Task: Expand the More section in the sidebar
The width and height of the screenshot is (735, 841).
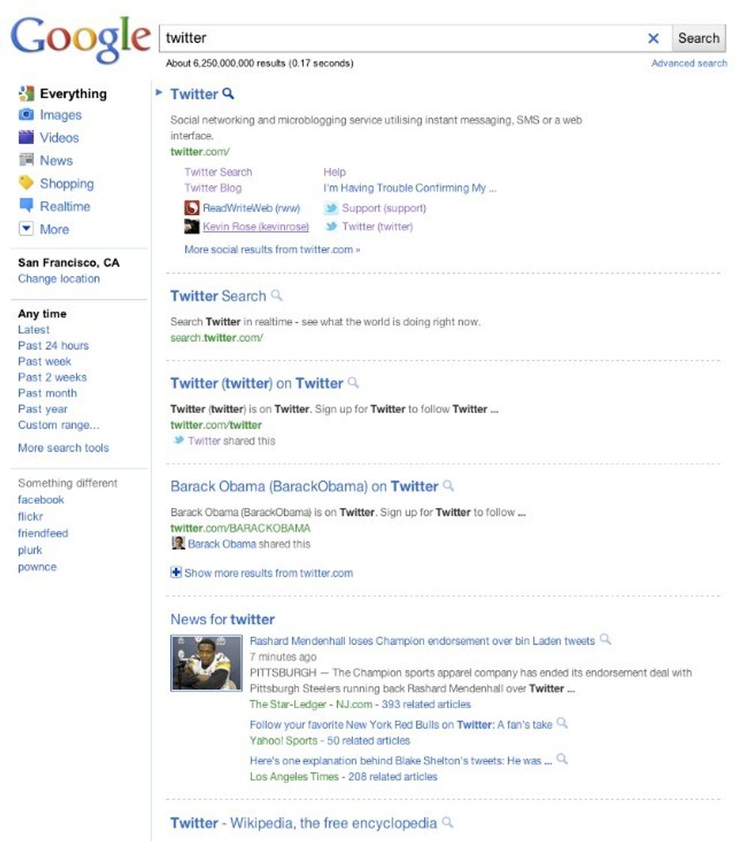Action: point(27,230)
